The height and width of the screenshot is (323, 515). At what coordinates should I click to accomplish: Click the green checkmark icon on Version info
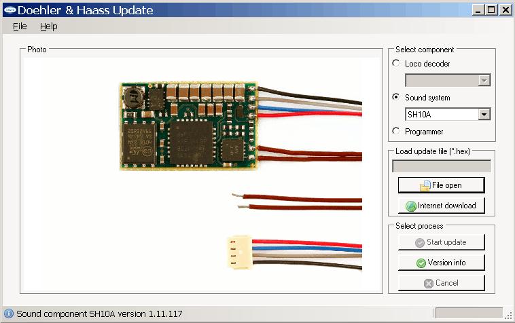pos(421,263)
